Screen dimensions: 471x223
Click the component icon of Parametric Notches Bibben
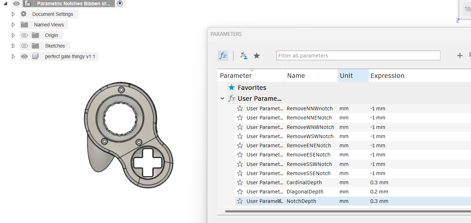[27, 4]
